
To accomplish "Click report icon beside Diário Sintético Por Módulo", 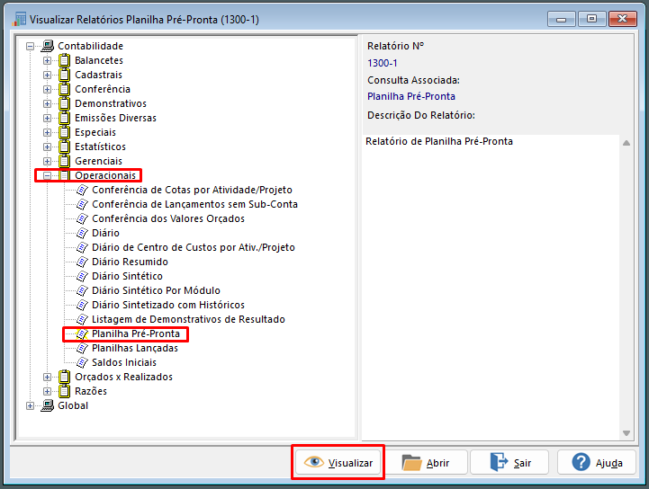I will pyautogui.click(x=83, y=290).
